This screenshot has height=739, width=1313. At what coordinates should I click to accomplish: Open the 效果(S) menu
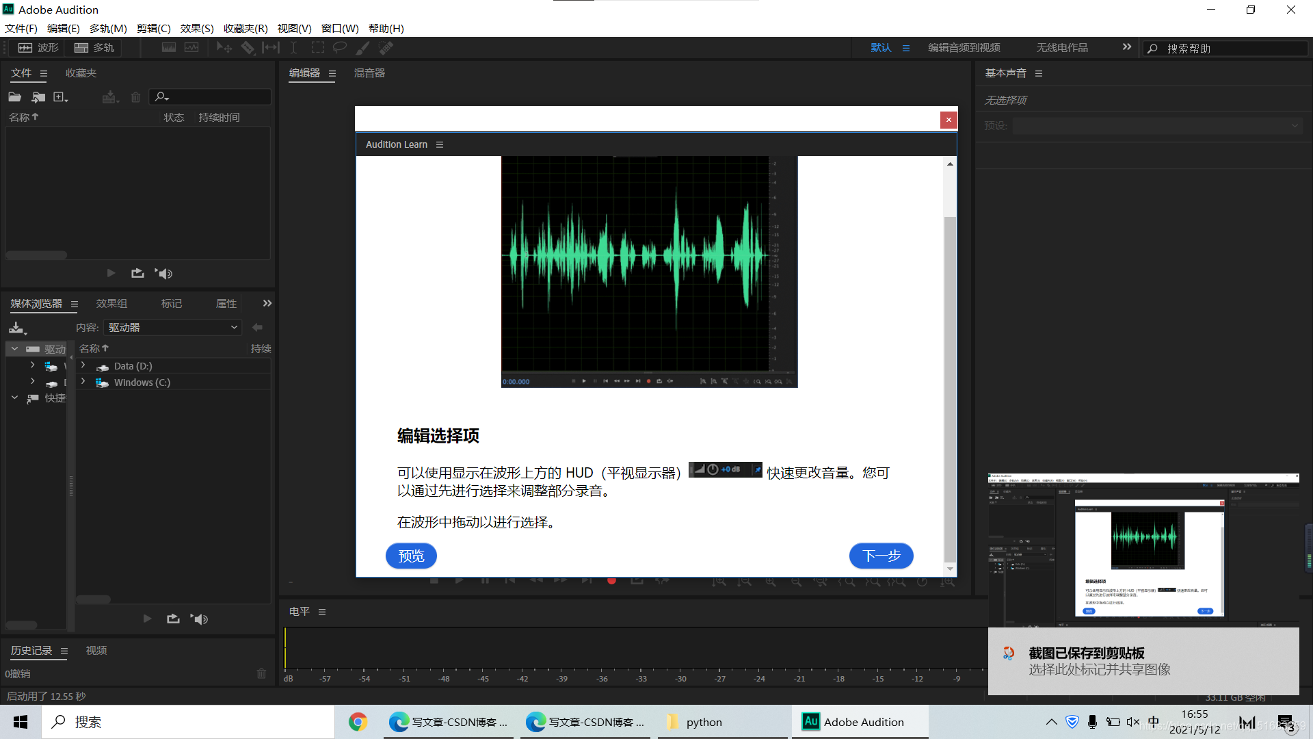tap(197, 28)
